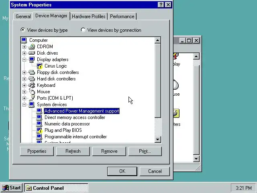Switch to the Device Manager tab
The image size is (257, 193).
tap(51, 16)
